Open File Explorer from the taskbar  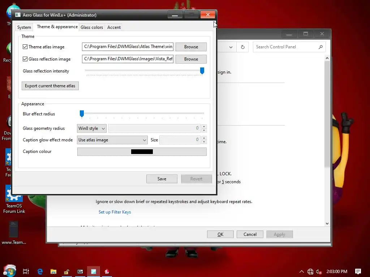[x=53, y=271]
